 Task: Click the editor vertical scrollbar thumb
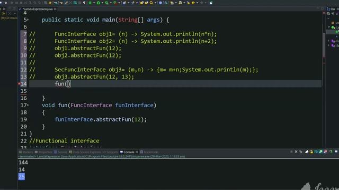[324, 45]
